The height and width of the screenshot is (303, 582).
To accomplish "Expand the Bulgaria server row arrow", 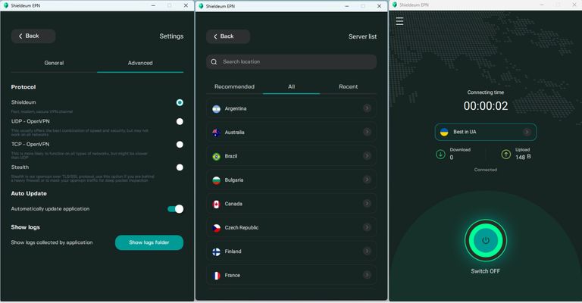I will [x=367, y=180].
